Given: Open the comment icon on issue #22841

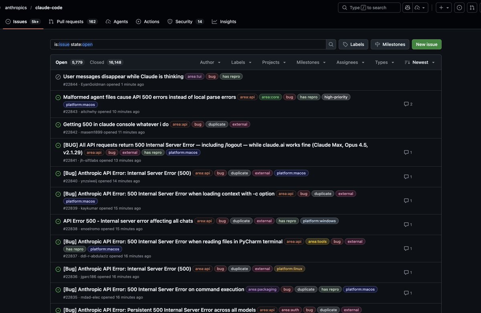Looking at the screenshot, I should click(408, 152).
